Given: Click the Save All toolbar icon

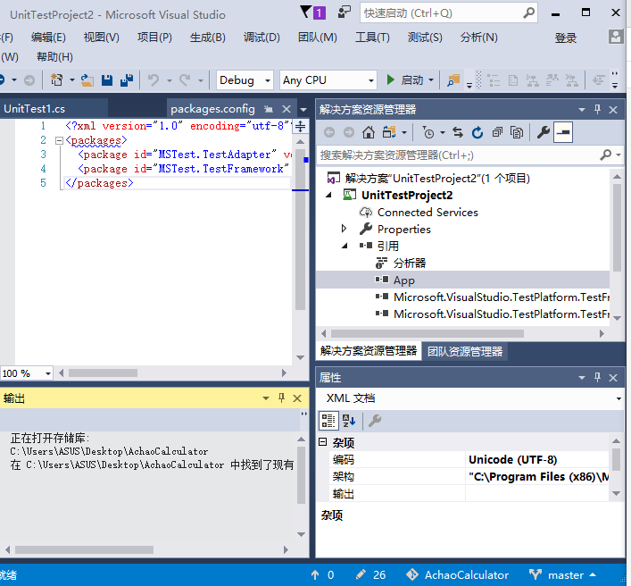Looking at the screenshot, I should 127,80.
